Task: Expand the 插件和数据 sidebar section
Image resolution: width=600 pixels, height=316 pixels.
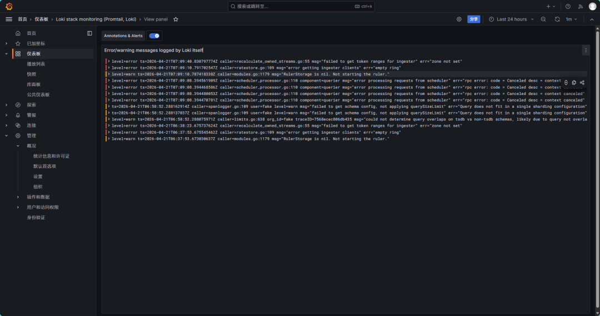Action: point(18,197)
